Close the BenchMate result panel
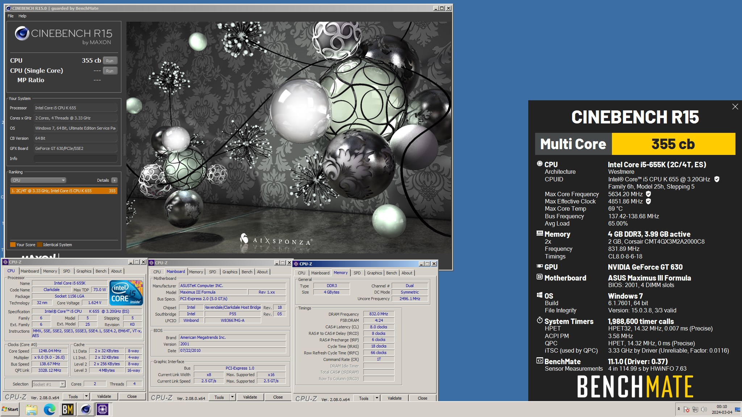The width and height of the screenshot is (742, 417). pos(735,106)
